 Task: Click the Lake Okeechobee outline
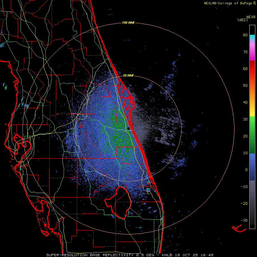(x=118, y=202)
